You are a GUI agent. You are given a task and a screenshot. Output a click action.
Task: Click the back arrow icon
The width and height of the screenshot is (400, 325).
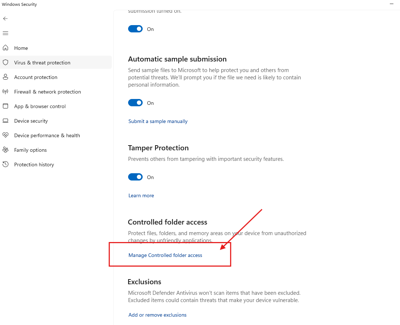coord(5,19)
